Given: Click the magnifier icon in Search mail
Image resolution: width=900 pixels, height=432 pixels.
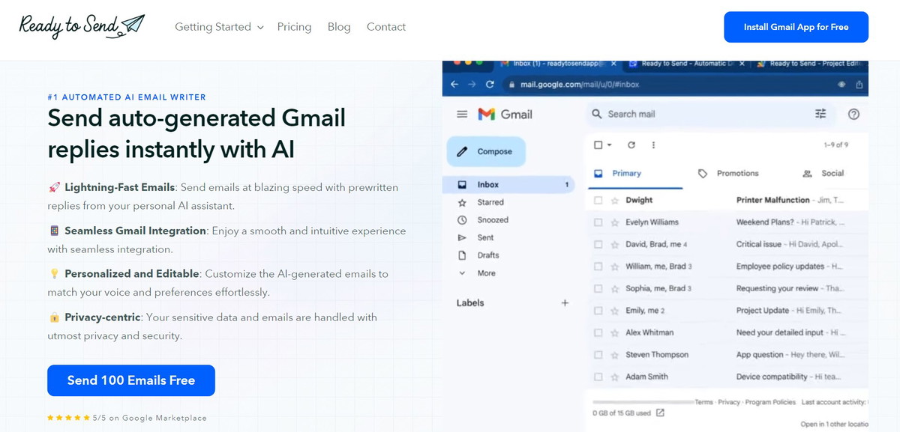Looking at the screenshot, I should (597, 114).
